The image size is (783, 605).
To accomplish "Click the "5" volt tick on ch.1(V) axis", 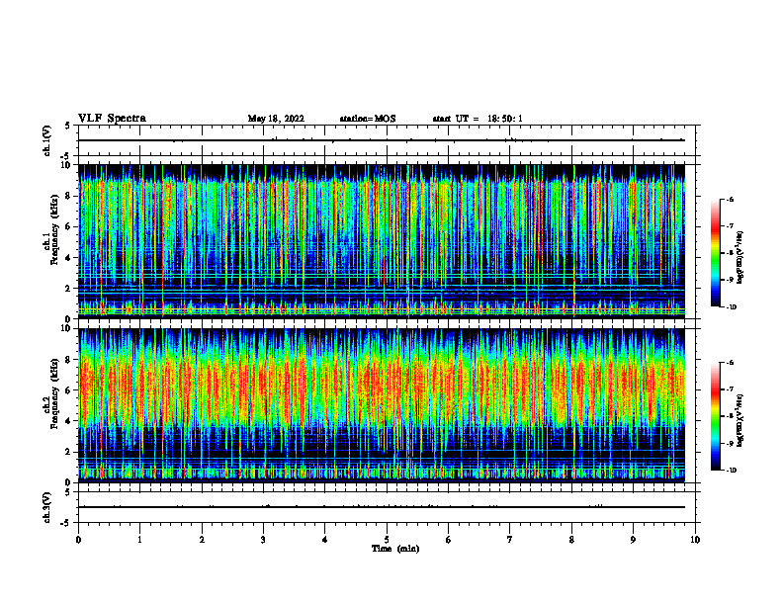I will (x=68, y=126).
